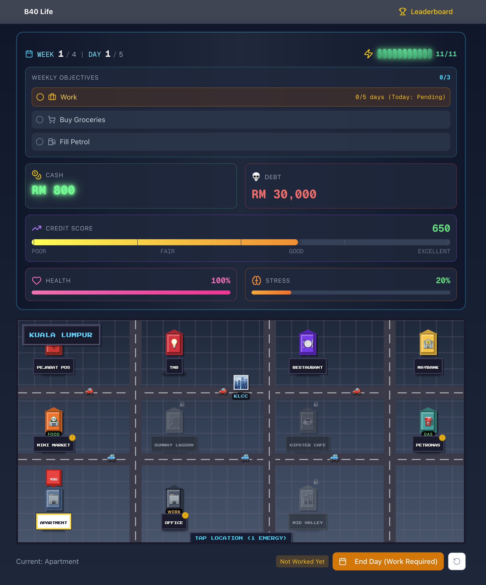
Task: Travel to the Petronas gas station
Action: (x=428, y=421)
